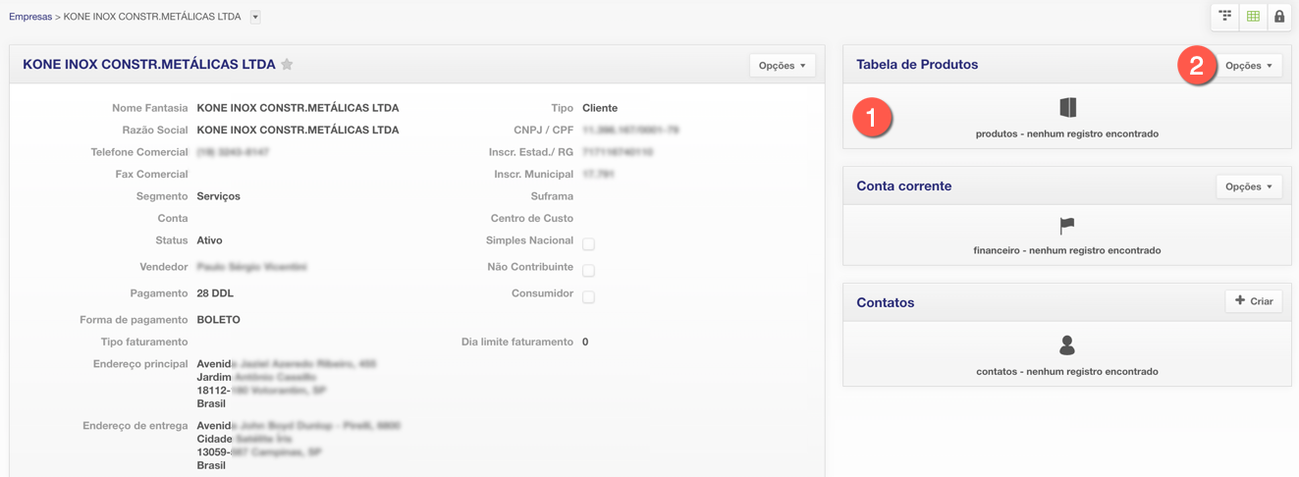Image resolution: width=1299 pixels, height=477 pixels.
Task: Enable the Simples Nacional checkbox
Action: [588, 244]
